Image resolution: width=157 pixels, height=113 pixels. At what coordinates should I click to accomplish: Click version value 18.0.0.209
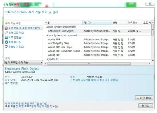[x=27, y=77]
